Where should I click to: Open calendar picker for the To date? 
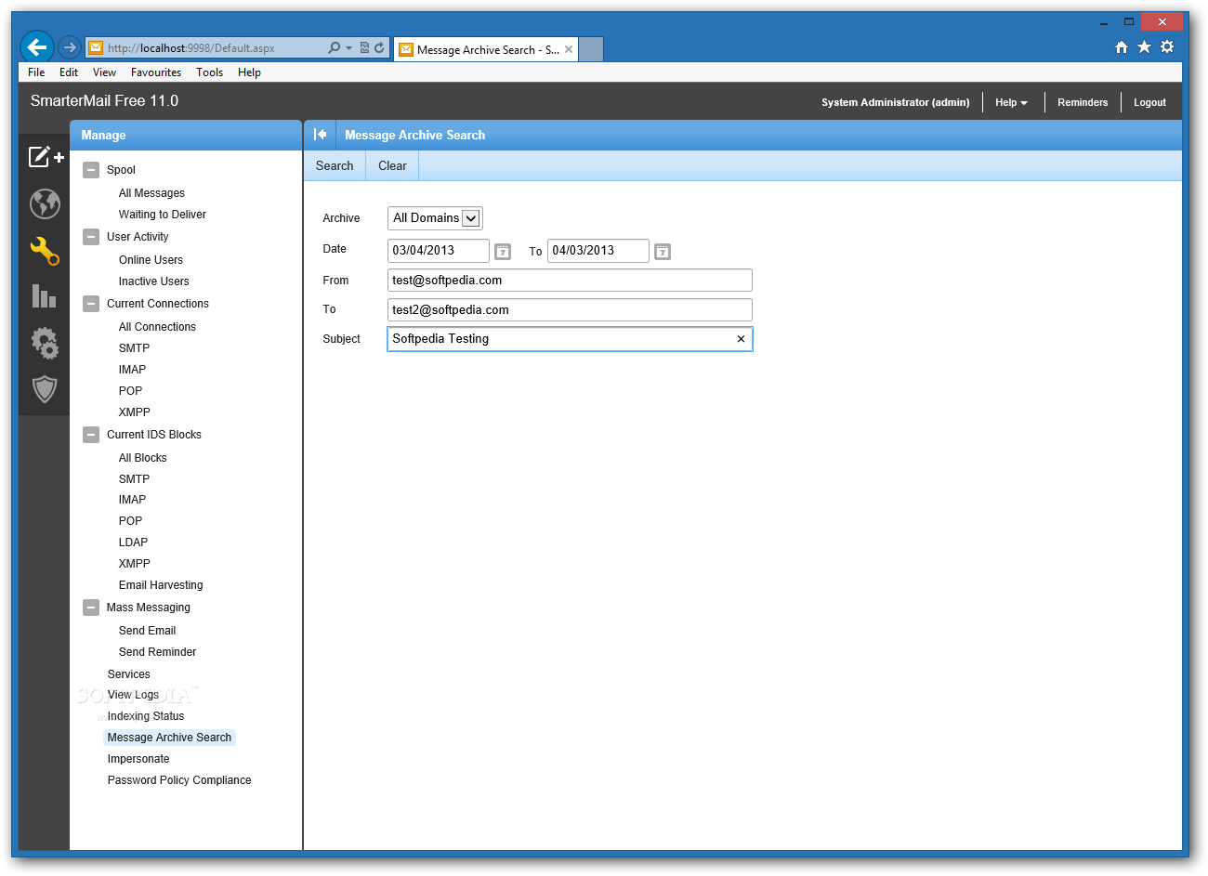[x=663, y=251]
